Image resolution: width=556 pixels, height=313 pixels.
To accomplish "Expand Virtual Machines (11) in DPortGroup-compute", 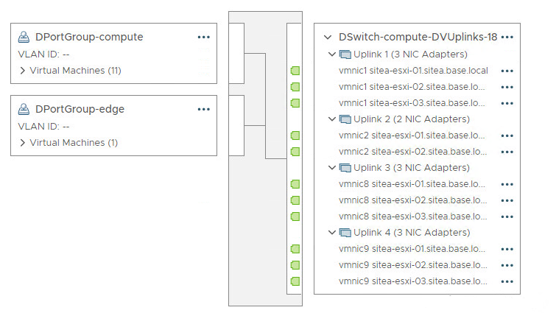I will coord(23,71).
